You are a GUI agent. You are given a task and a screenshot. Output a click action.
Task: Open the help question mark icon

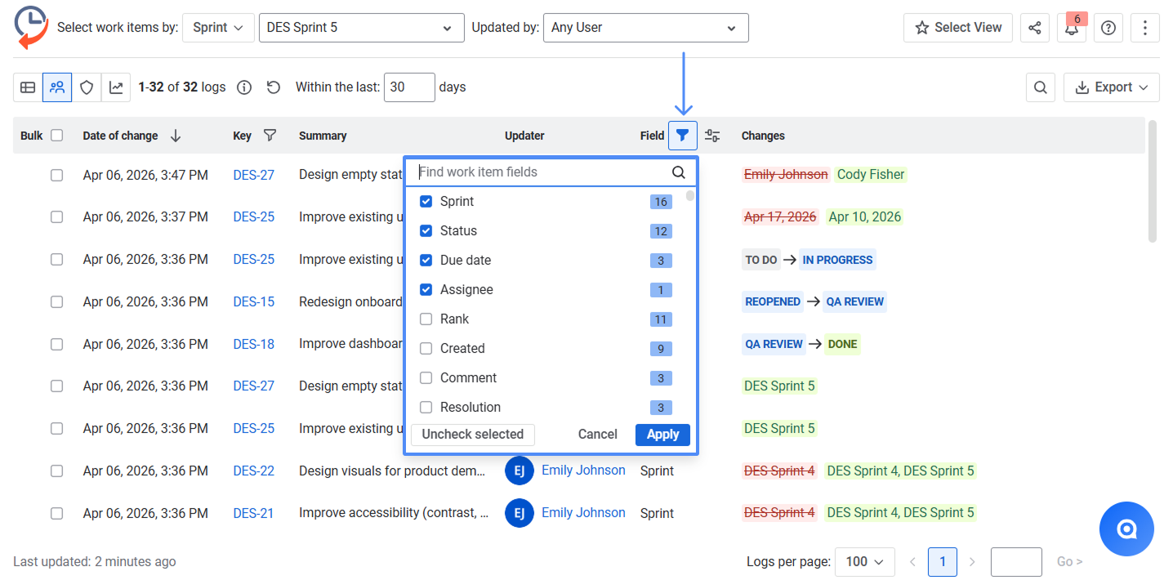[x=1108, y=28]
